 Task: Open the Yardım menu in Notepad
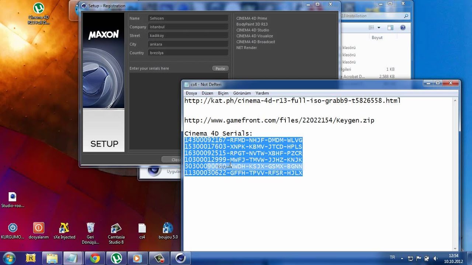(262, 93)
